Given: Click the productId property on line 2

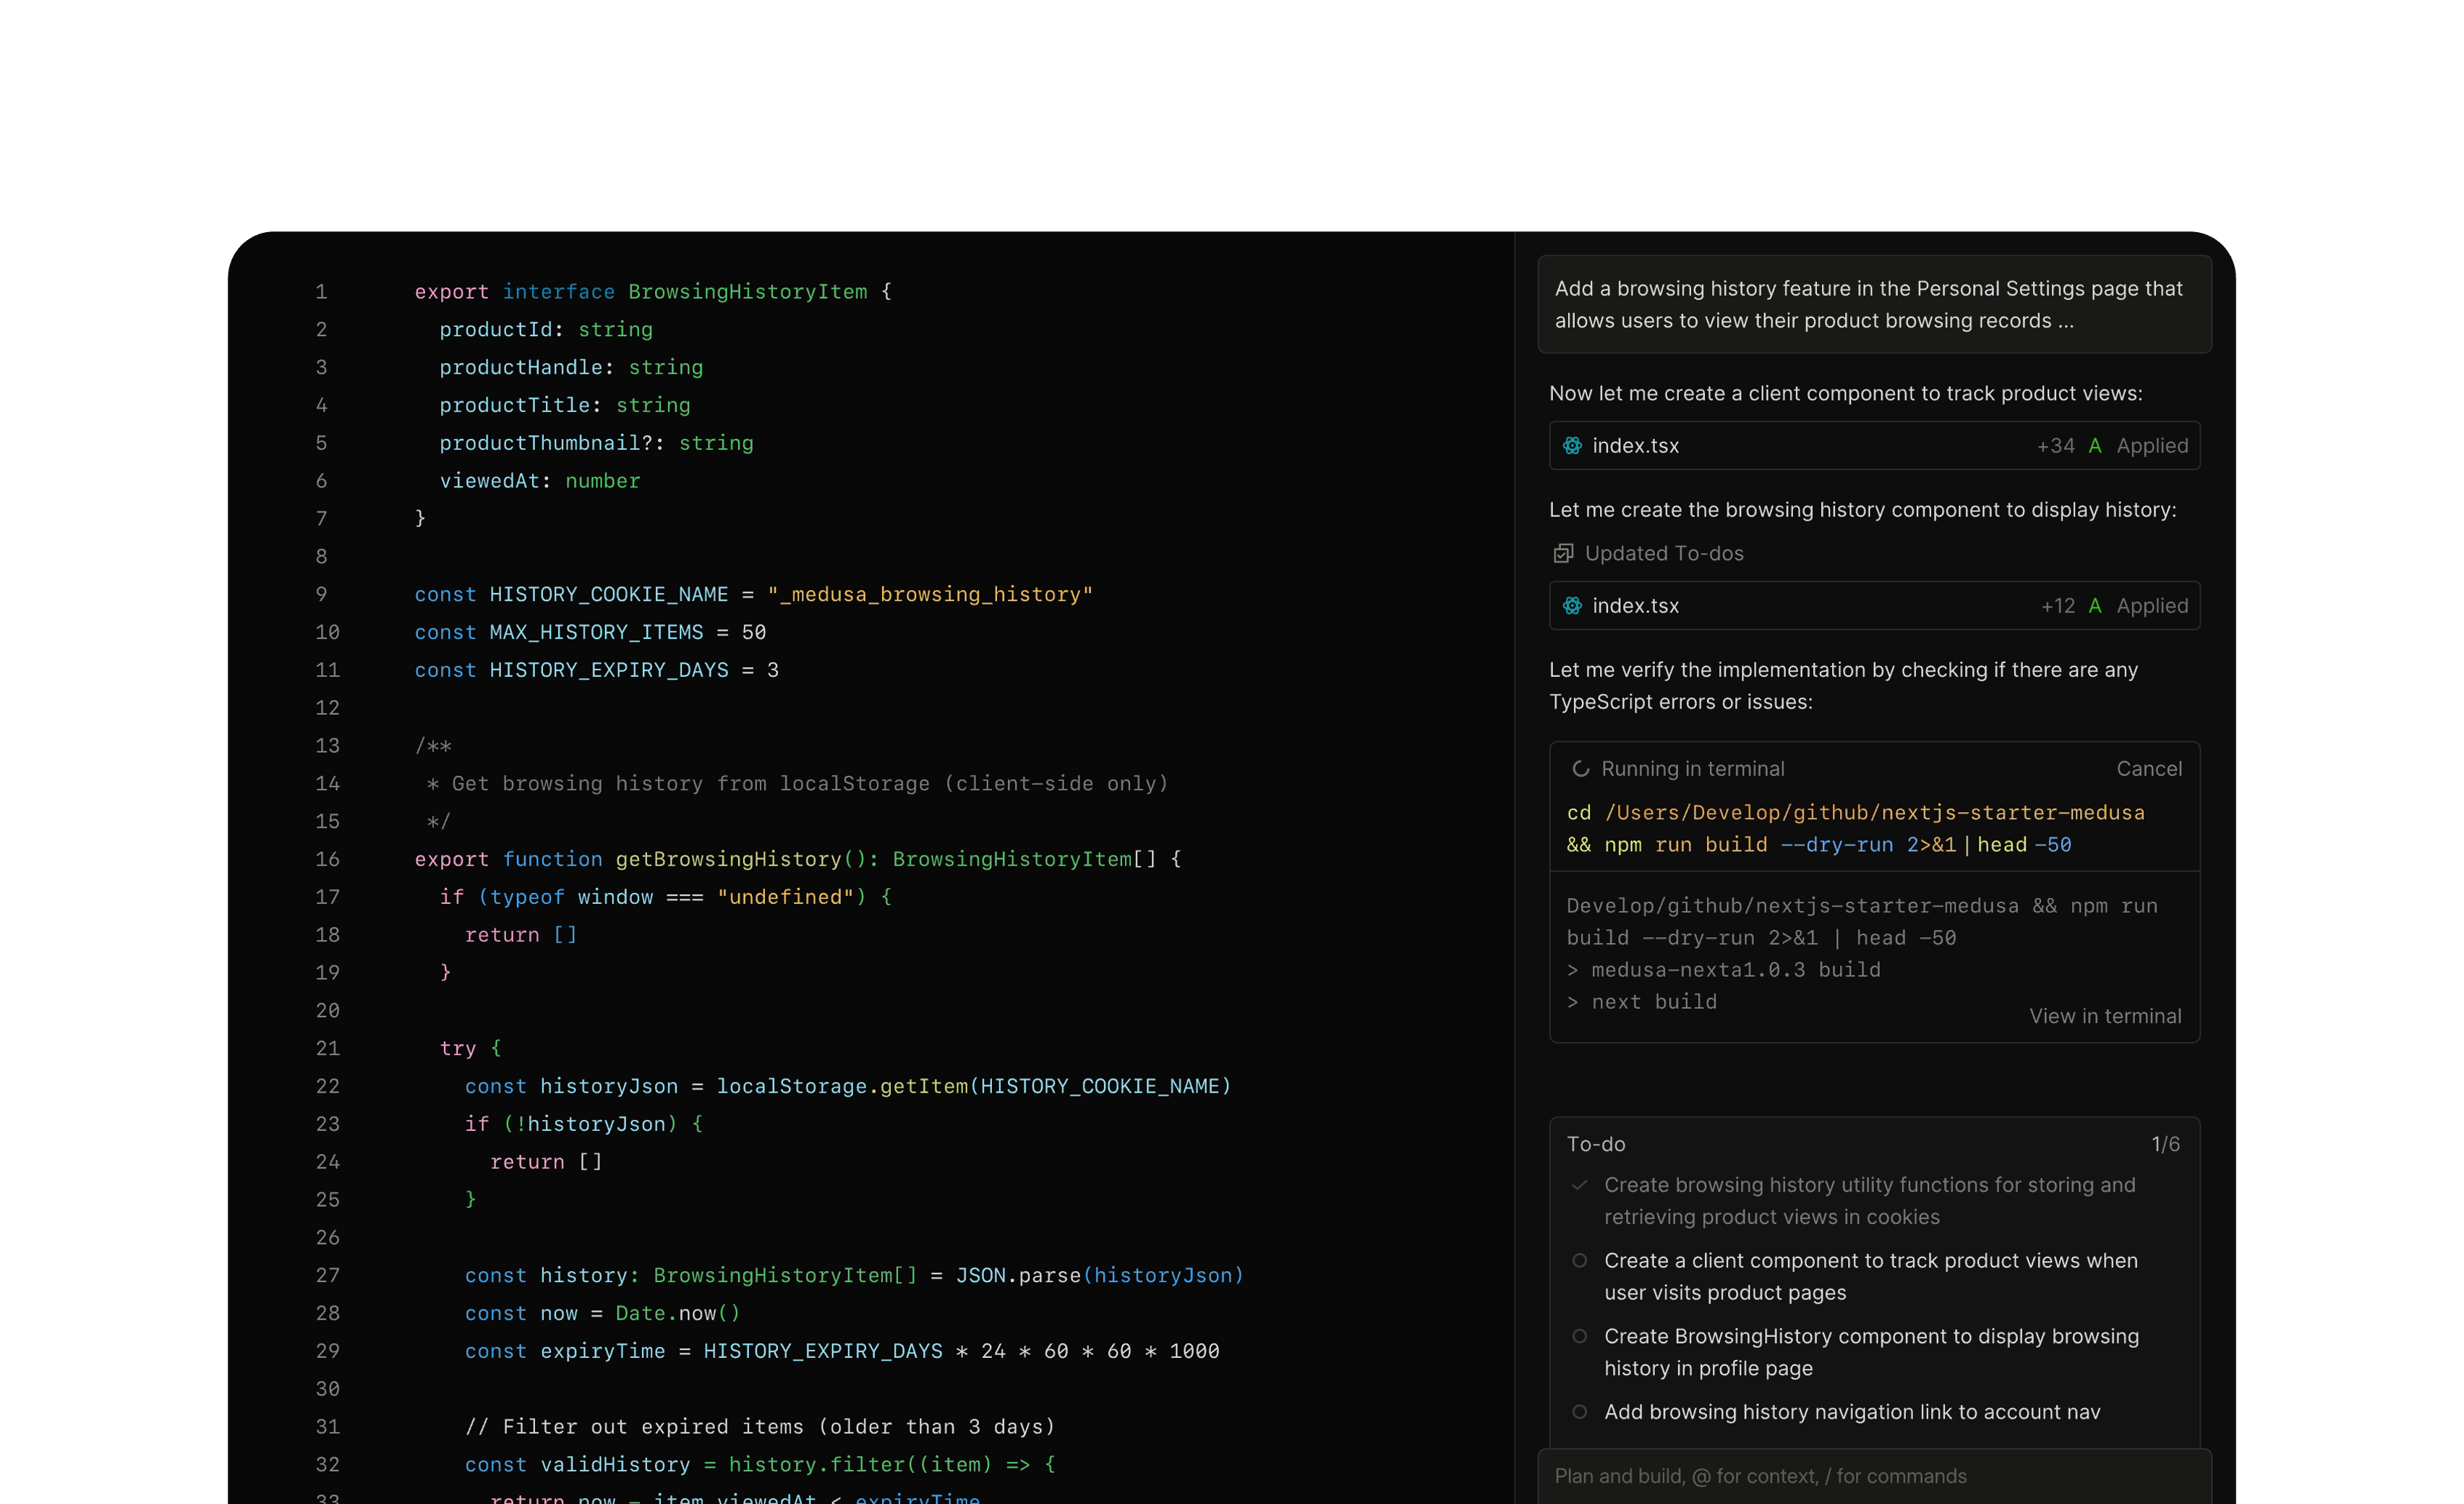Looking at the screenshot, I should click(x=496, y=330).
